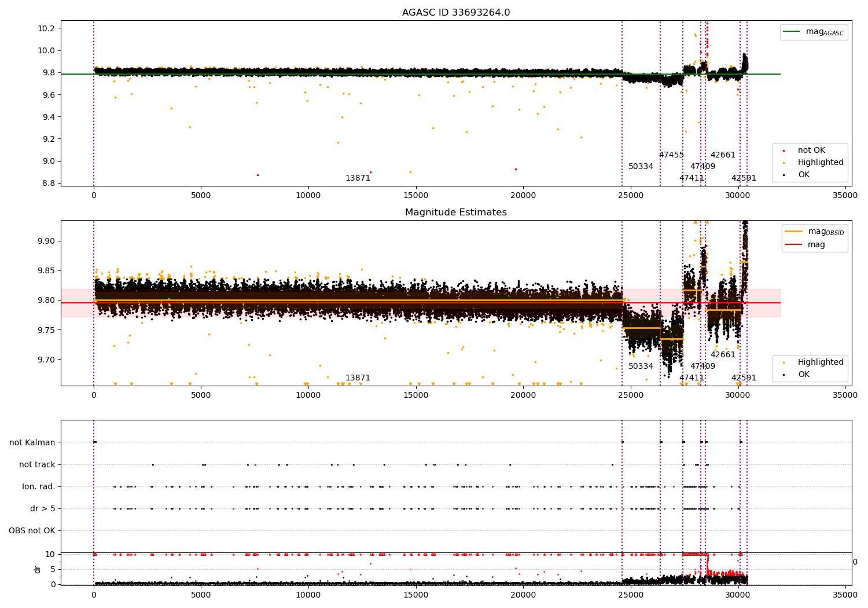Viewport: 868px width, 608px height.
Task: Click the '9.4' y-axis tick label
Action: [49, 118]
